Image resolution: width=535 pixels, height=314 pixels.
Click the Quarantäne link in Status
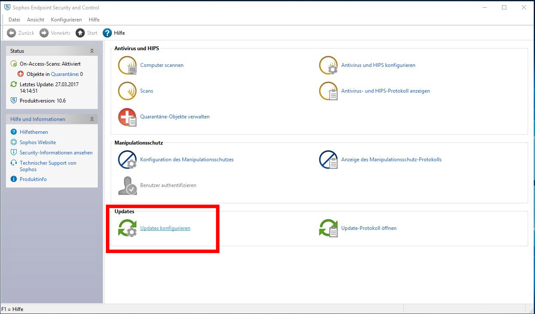(64, 74)
